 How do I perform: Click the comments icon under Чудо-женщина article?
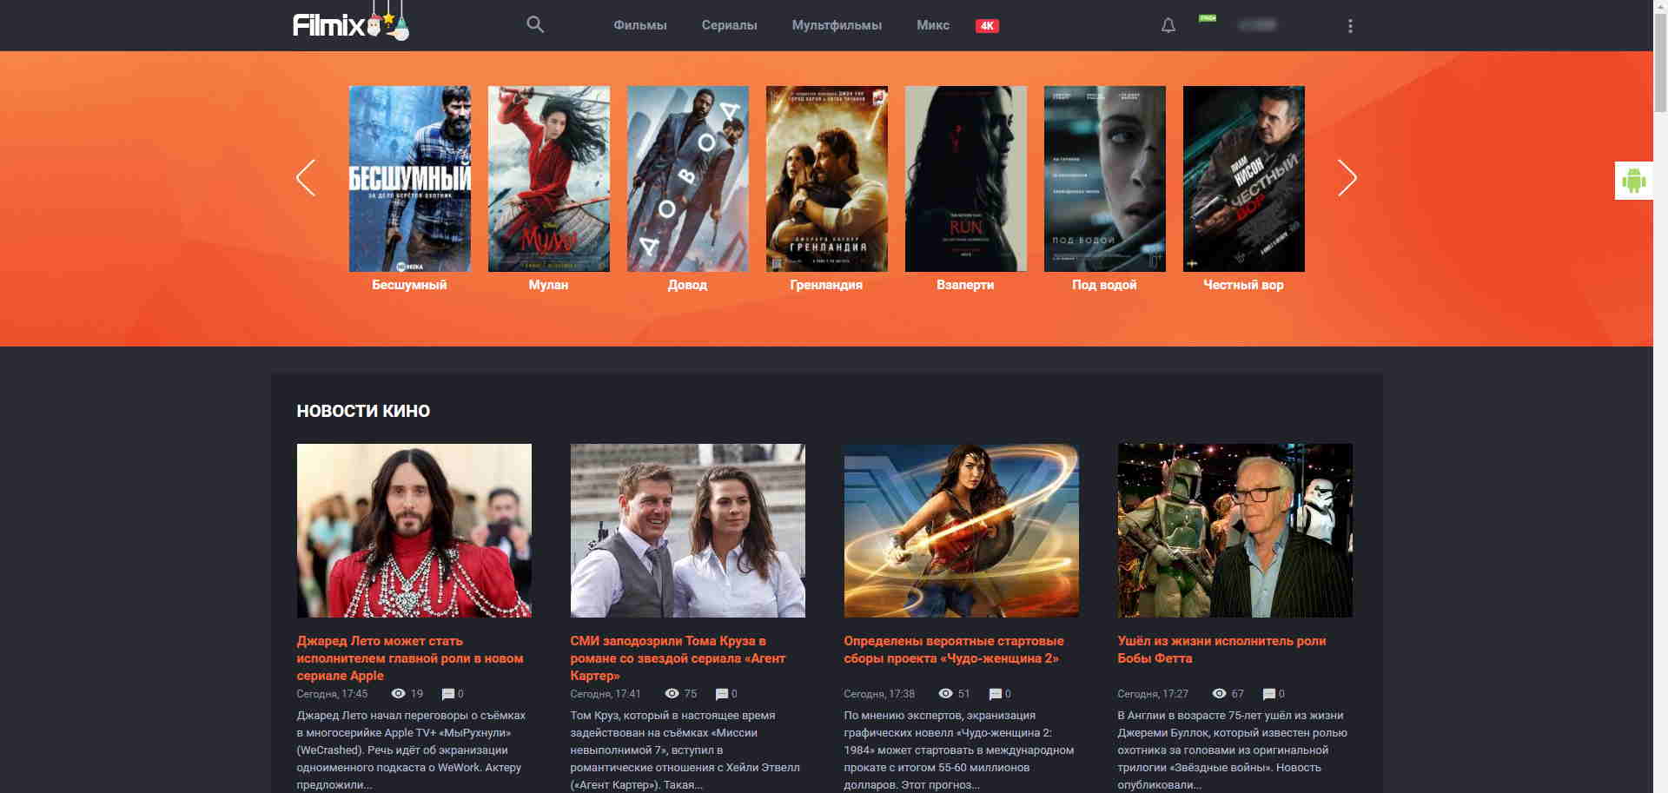pyautogui.click(x=996, y=694)
